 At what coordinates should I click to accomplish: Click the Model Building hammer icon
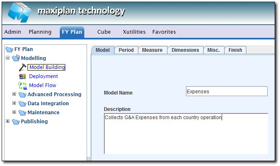coord(23,67)
